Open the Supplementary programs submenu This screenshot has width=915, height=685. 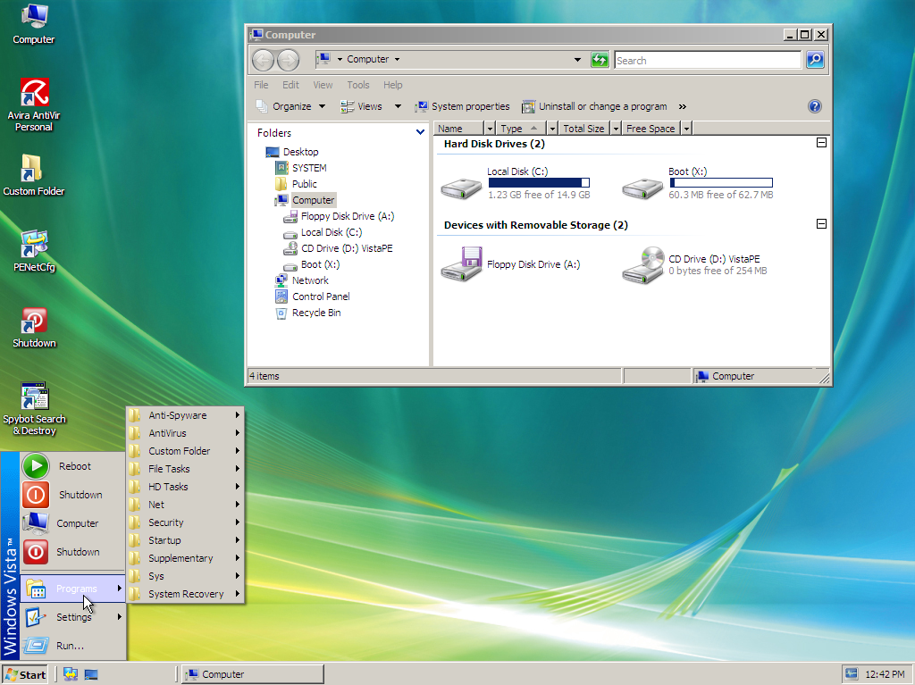pos(186,558)
